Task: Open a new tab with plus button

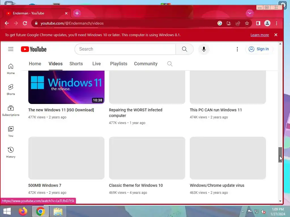Action: [77, 13]
